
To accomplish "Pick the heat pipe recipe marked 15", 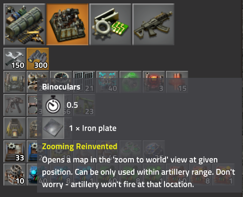I will pyautogui.click(x=177, y=82).
